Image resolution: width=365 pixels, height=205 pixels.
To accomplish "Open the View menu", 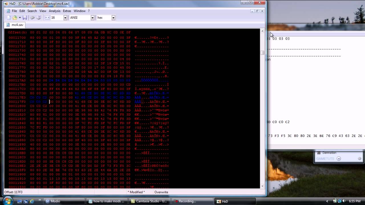I will click(x=43, y=11).
